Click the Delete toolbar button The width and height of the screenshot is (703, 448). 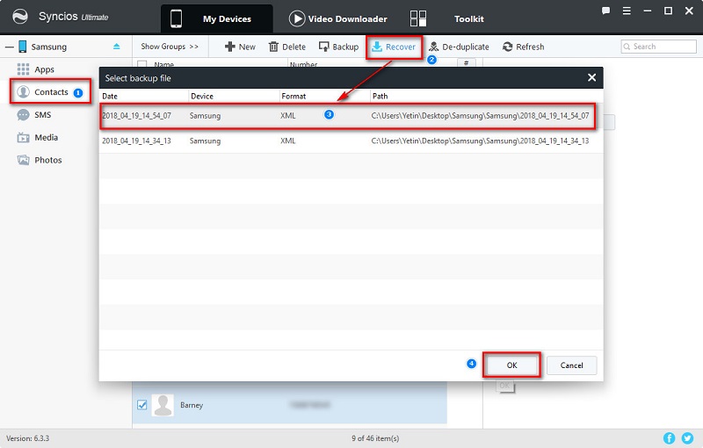[287, 47]
